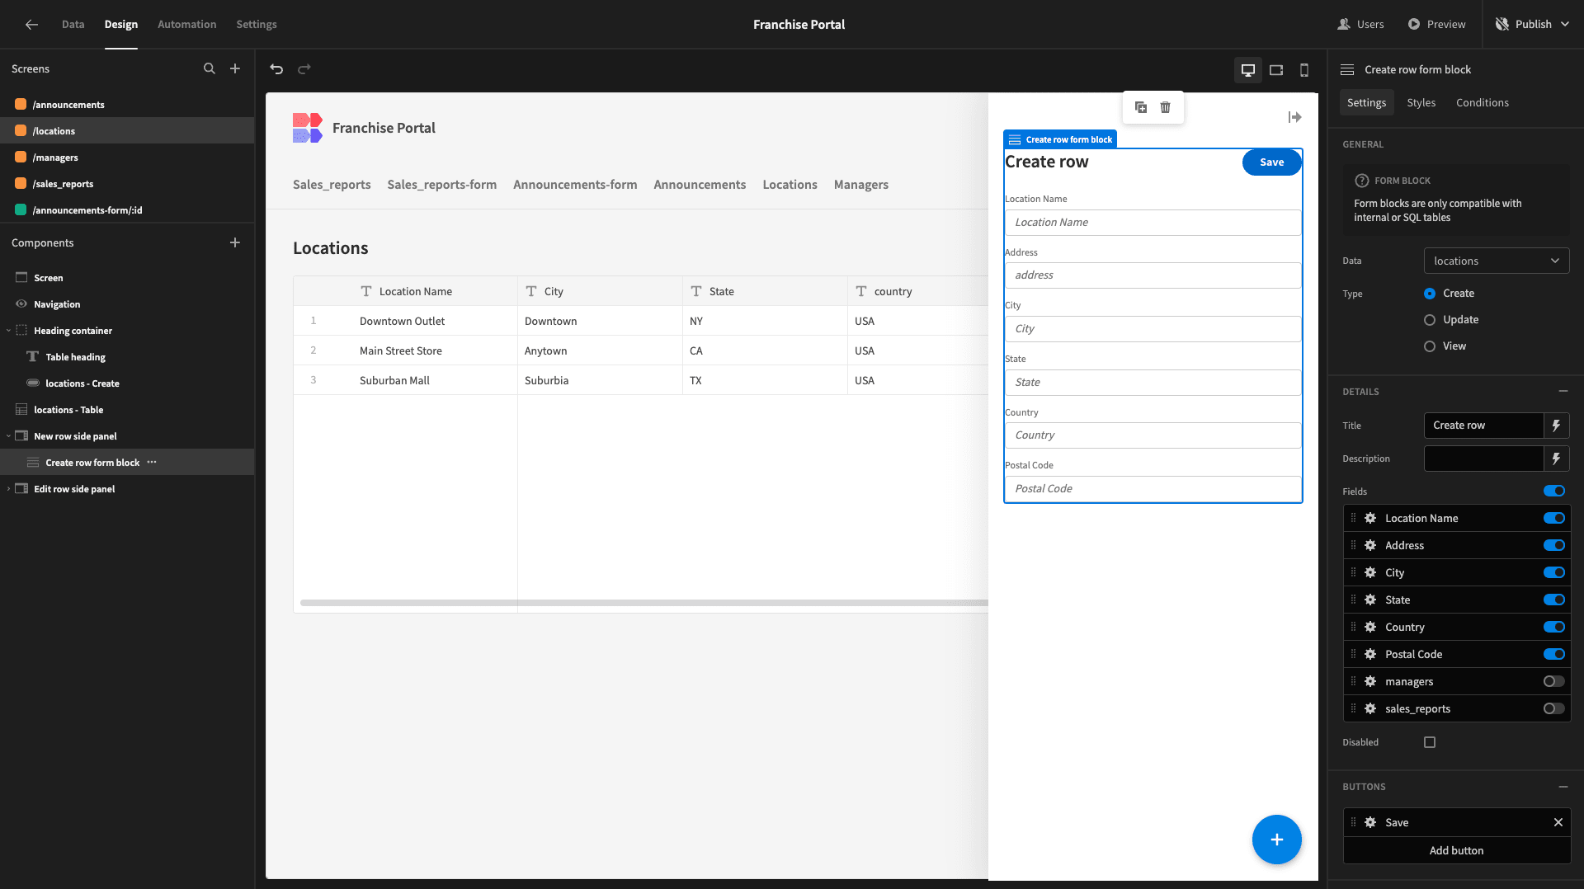Duplicate the selected form block
Viewport: 1584px width, 889px height.
(x=1141, y=107)
